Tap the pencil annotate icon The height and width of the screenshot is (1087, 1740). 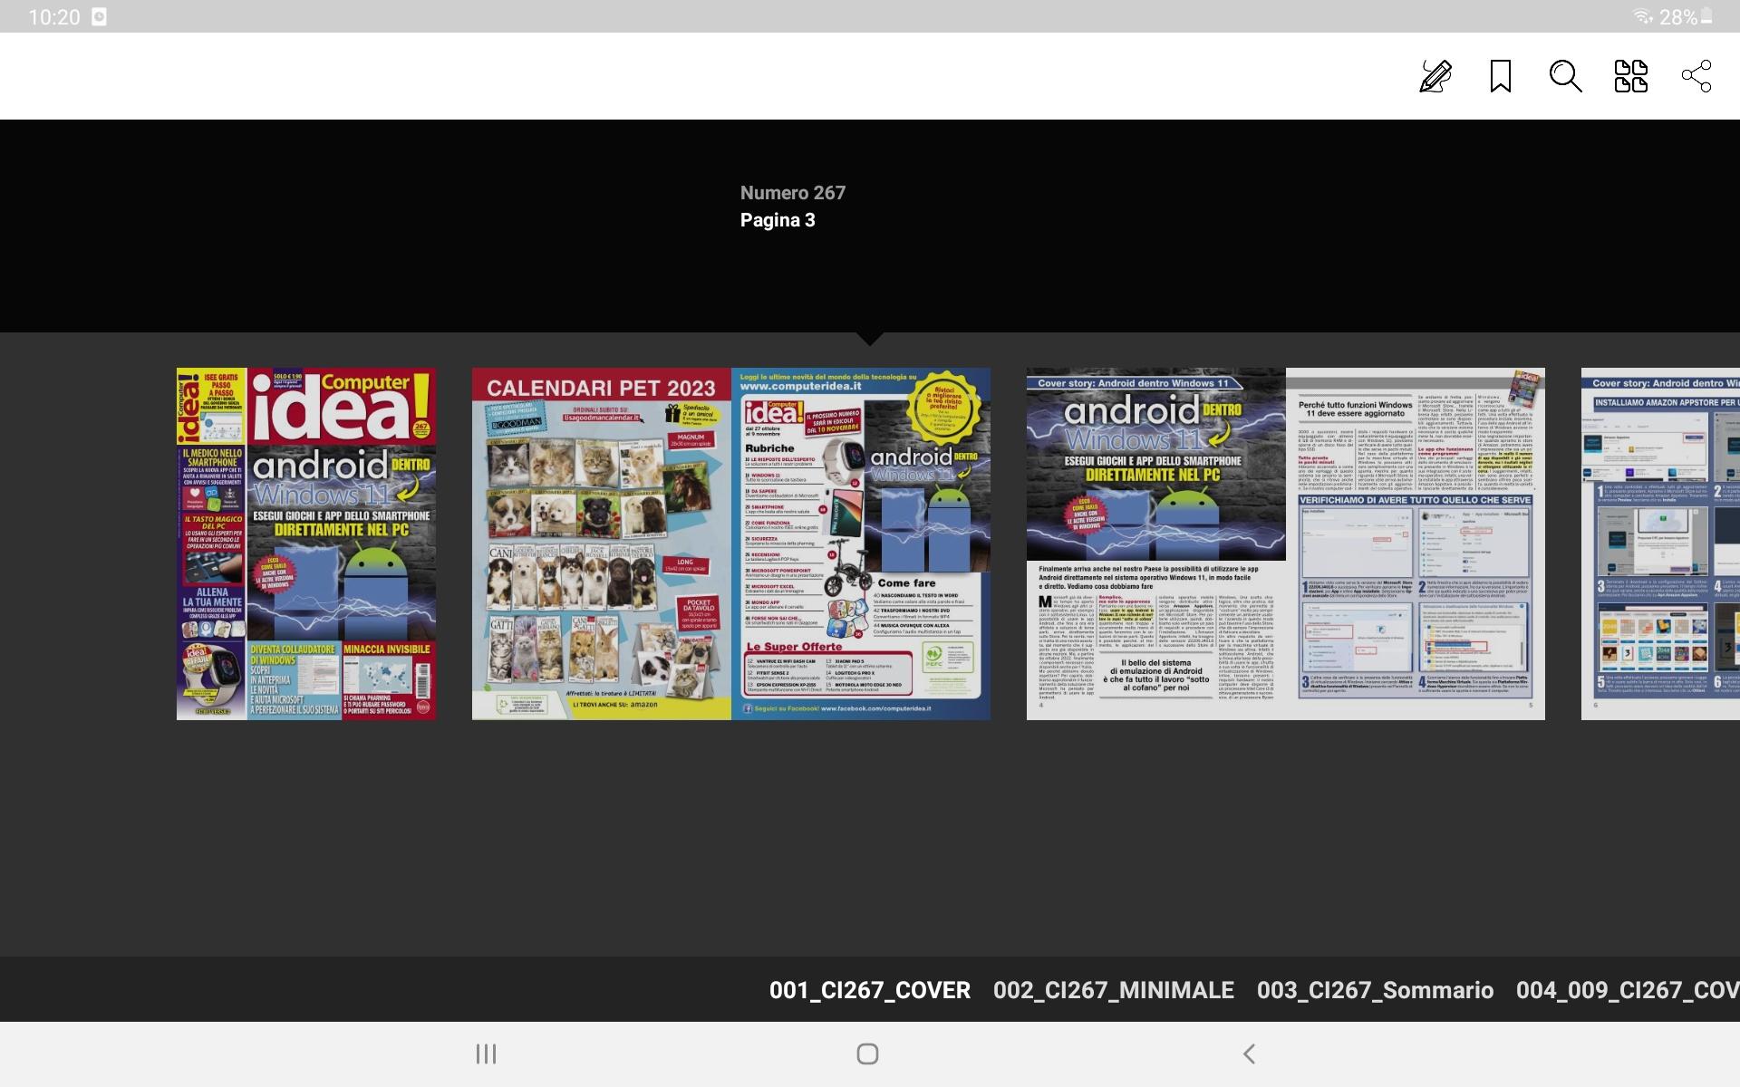click(x=1435, y=76)
